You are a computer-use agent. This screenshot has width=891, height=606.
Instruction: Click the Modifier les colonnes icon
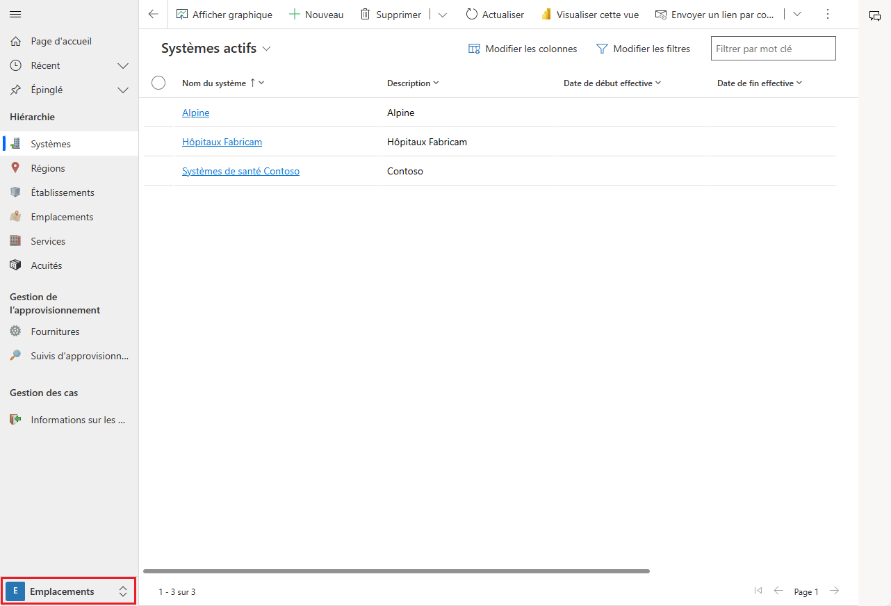click(474, 49)
